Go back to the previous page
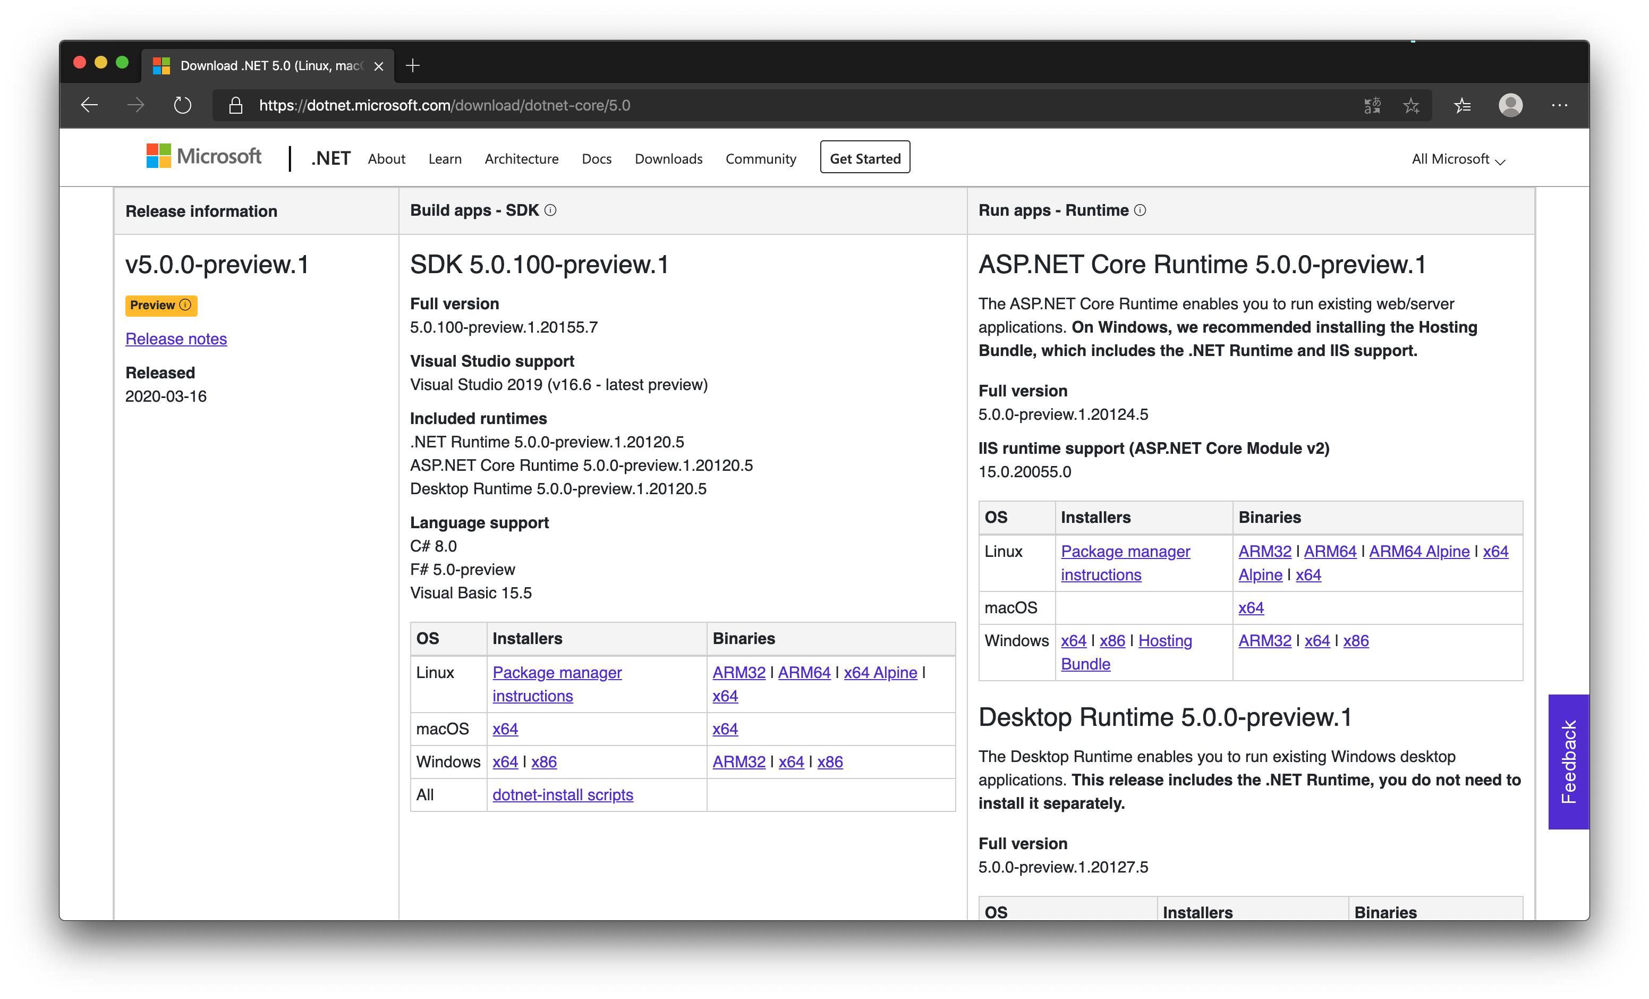 pyautogui.click(x=90, y=105)
